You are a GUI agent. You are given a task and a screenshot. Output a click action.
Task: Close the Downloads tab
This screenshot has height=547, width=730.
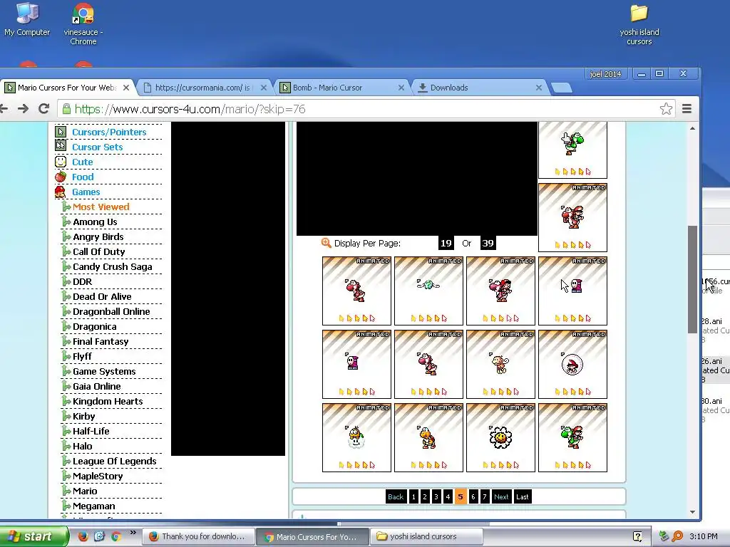(x=539, y=88)
